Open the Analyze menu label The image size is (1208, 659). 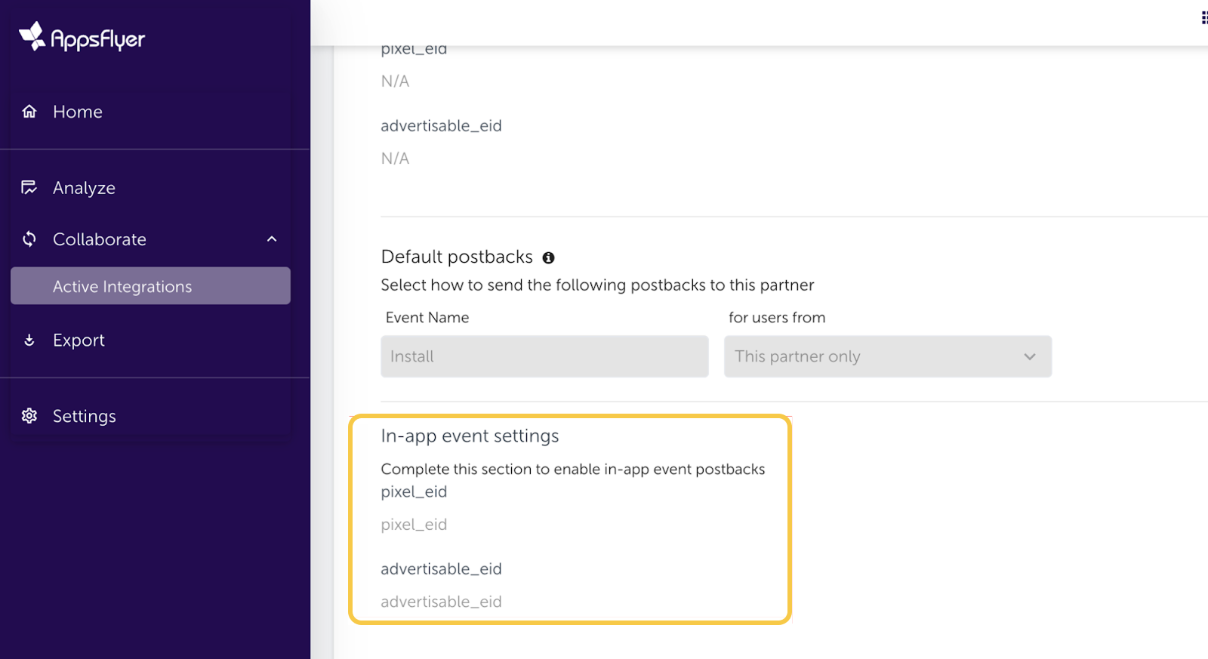(x=84, y=188)
